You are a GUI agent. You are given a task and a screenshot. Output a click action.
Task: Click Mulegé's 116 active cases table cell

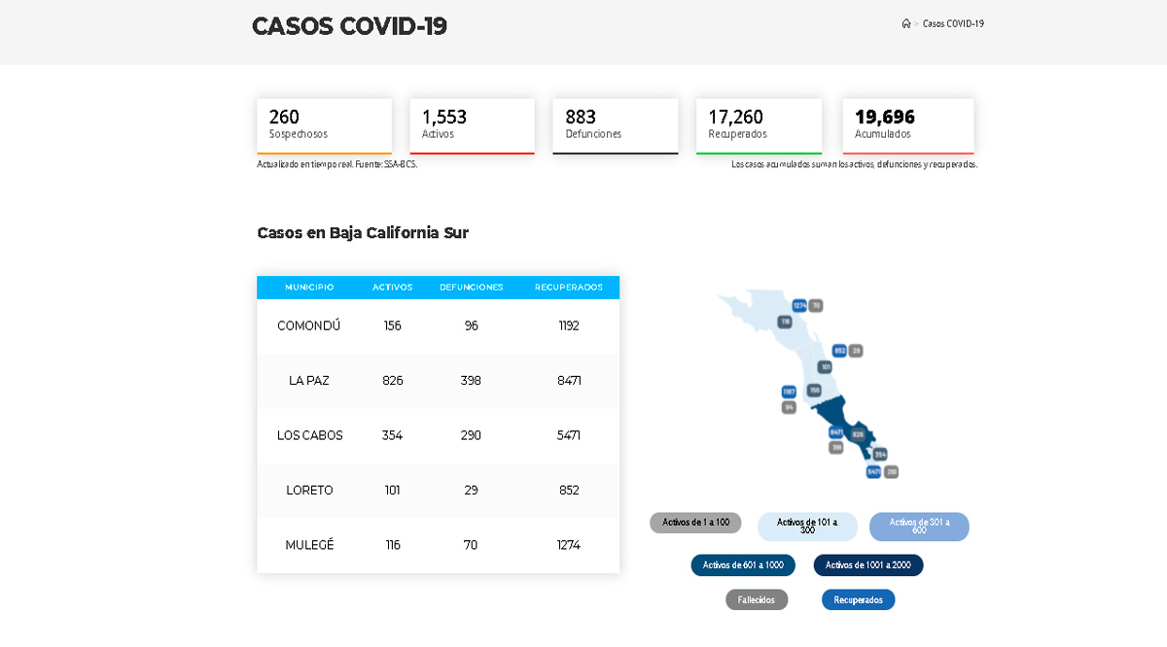pos(393,545)
